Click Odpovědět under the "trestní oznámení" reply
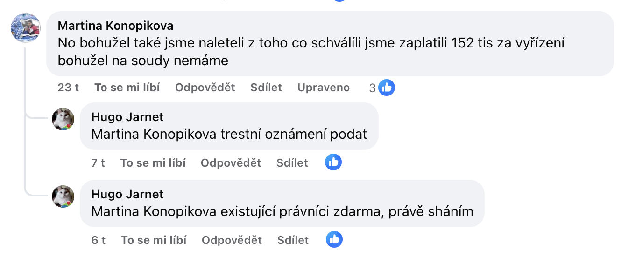The width and height of the screenshot is (635, 257). 231,163
